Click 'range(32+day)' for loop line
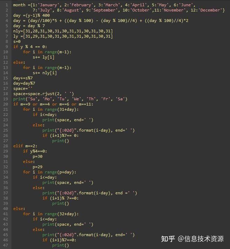 click(51, 214)
